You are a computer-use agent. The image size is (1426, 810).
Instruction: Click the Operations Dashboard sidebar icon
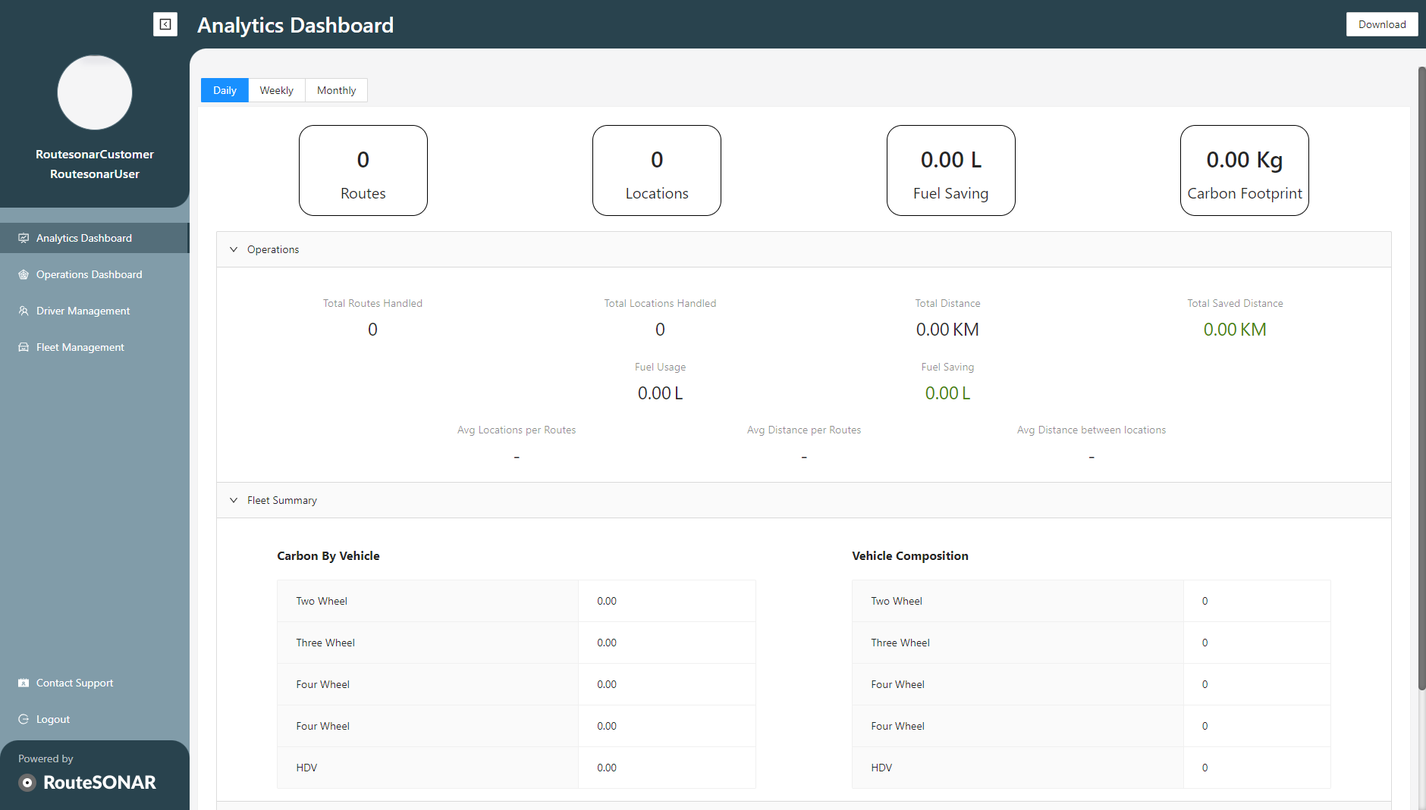tap(24, 274)
